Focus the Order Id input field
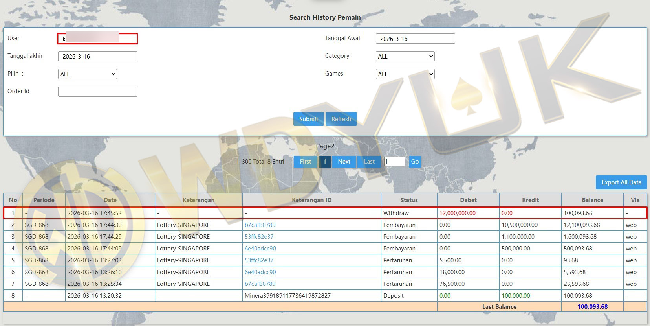 tap(97, 92)
